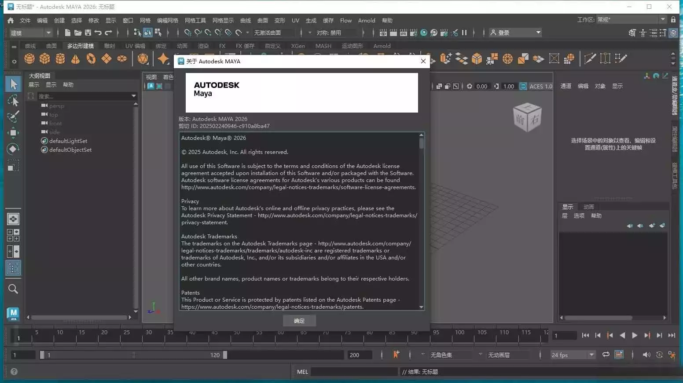This screenshot has width=683, height=383.
Task: Click the About dialog vertical scrollbar thumb
Action: (x=422, y=143)
